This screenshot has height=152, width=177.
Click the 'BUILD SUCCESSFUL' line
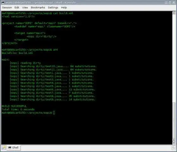[14, 106]
